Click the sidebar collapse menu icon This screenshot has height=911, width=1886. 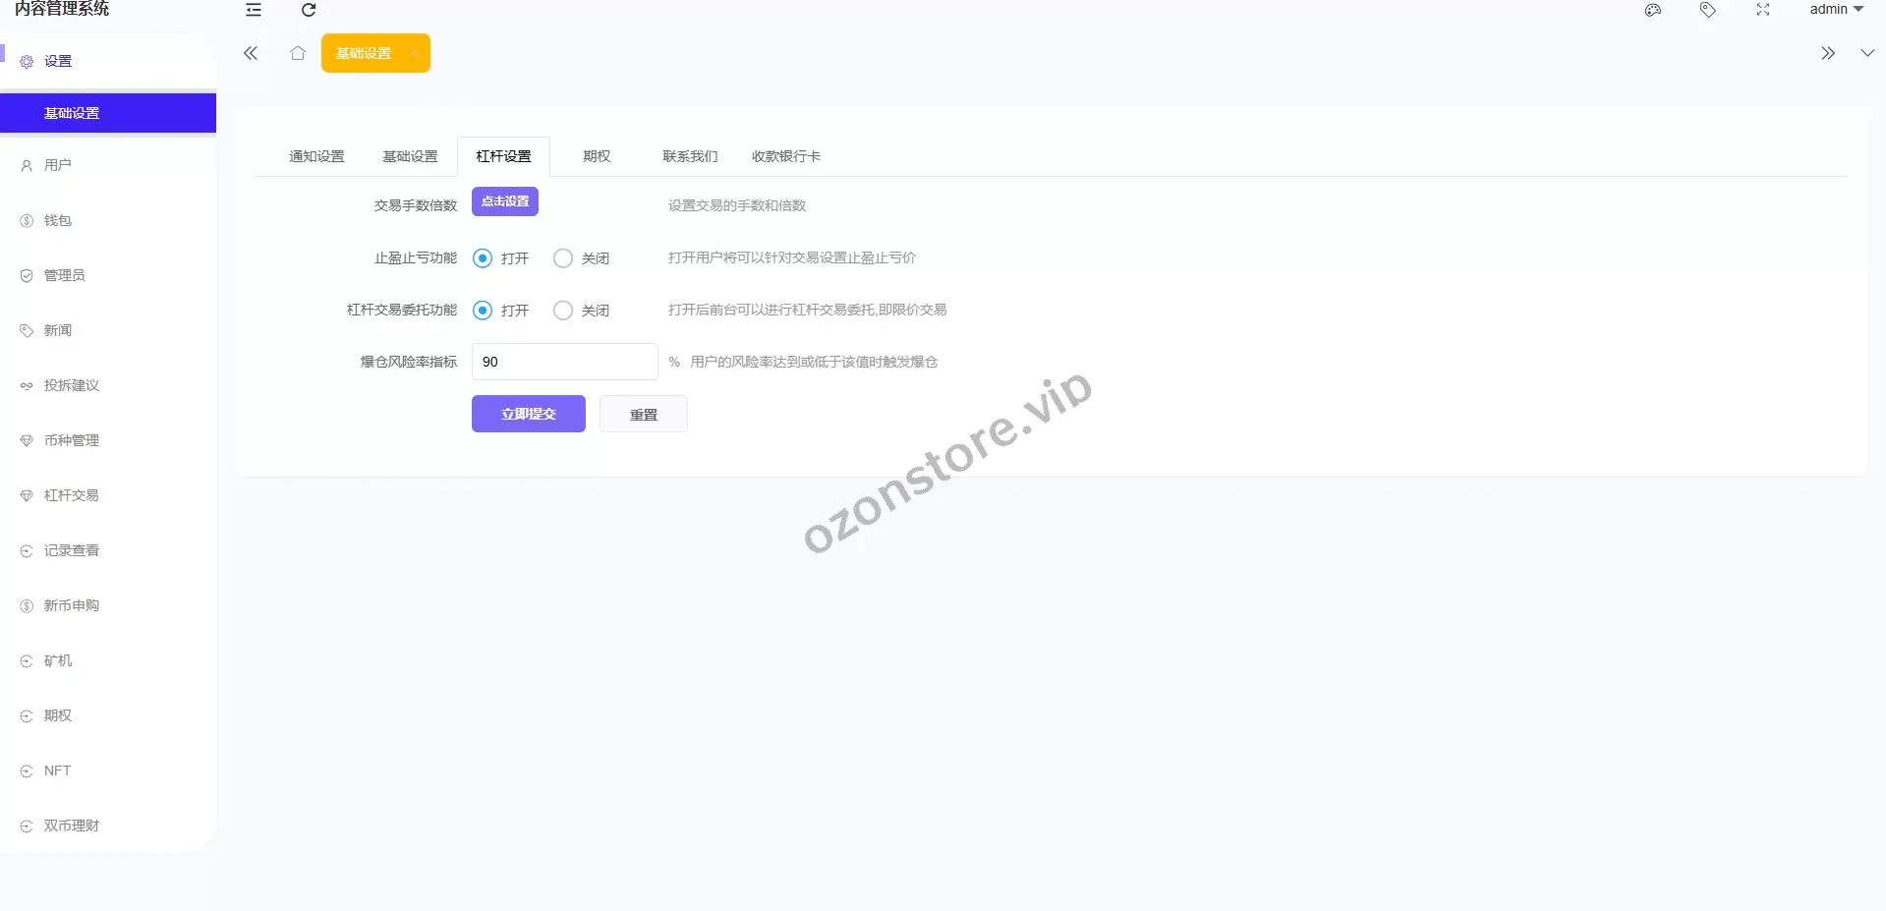tap(254, 10)
